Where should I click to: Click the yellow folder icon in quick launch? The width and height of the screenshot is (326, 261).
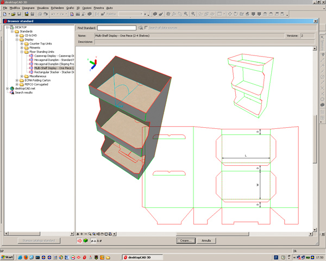pyautogui.click(x=108, y=257)
